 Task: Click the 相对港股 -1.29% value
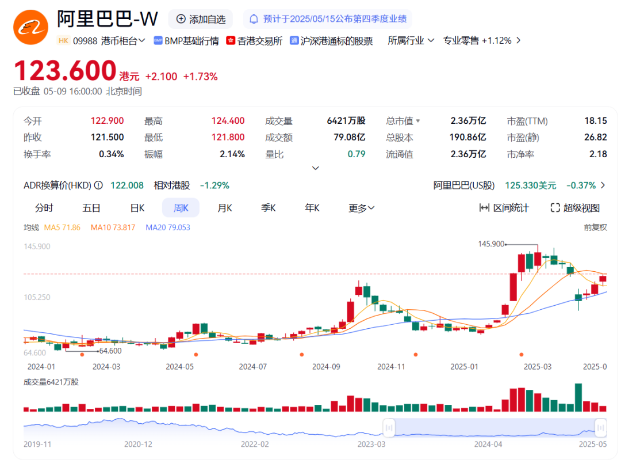coord(214,185)
